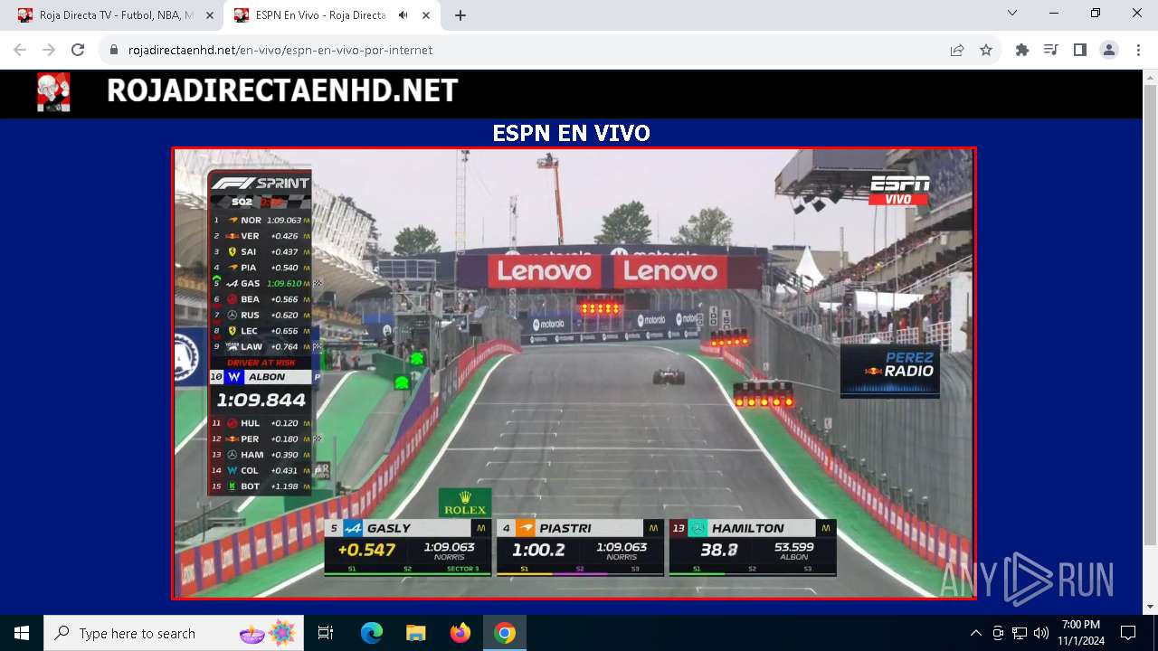The image size is (1158, 651).
Task: Click the live ESPN video player
Action: coord(574,373)
